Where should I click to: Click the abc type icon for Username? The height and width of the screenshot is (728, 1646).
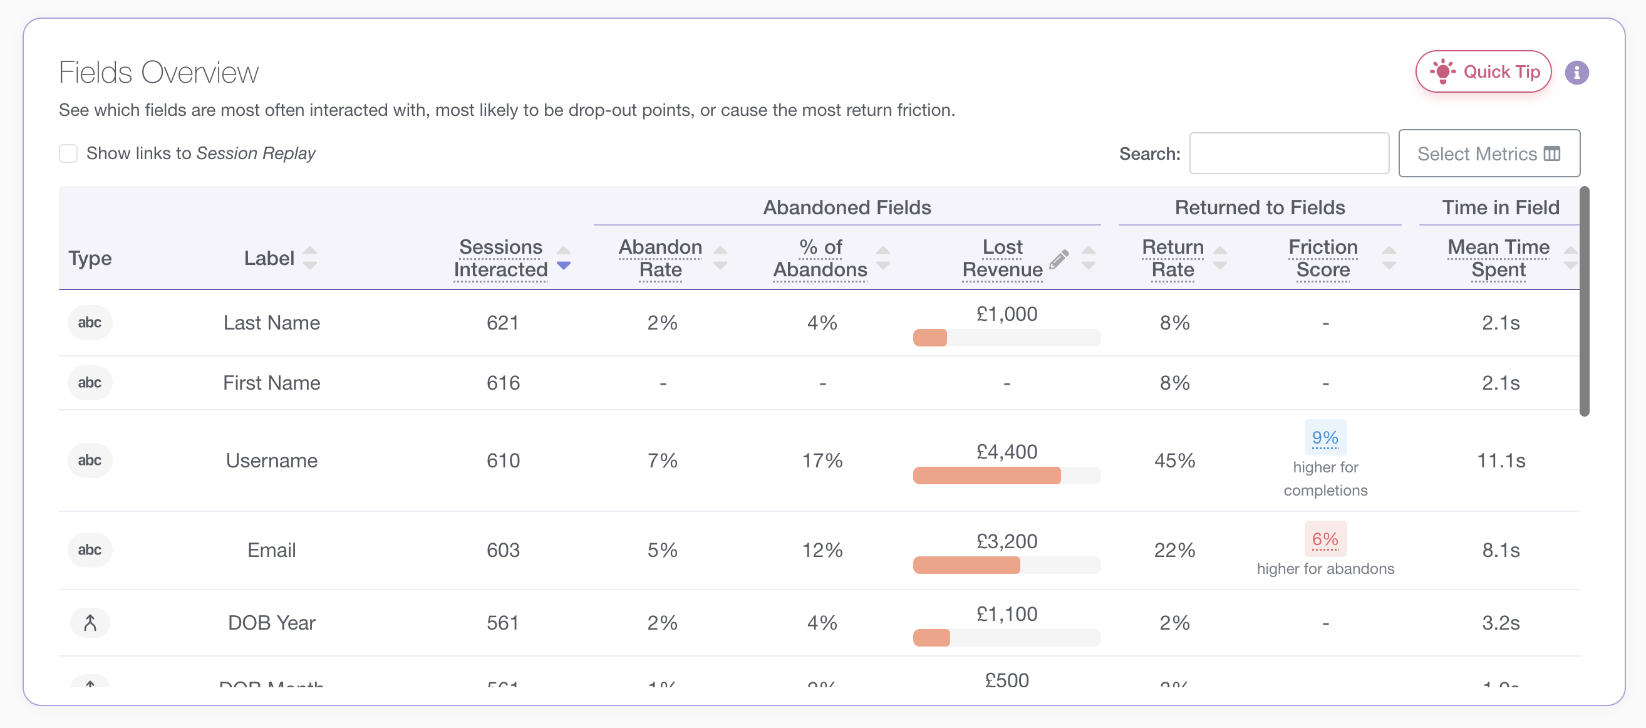coord(90,460)
